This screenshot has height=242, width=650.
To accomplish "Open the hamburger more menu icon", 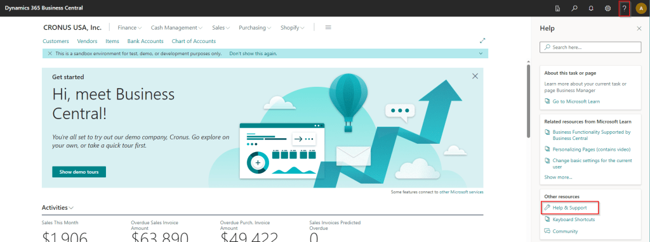I will (x=328, y=27).
